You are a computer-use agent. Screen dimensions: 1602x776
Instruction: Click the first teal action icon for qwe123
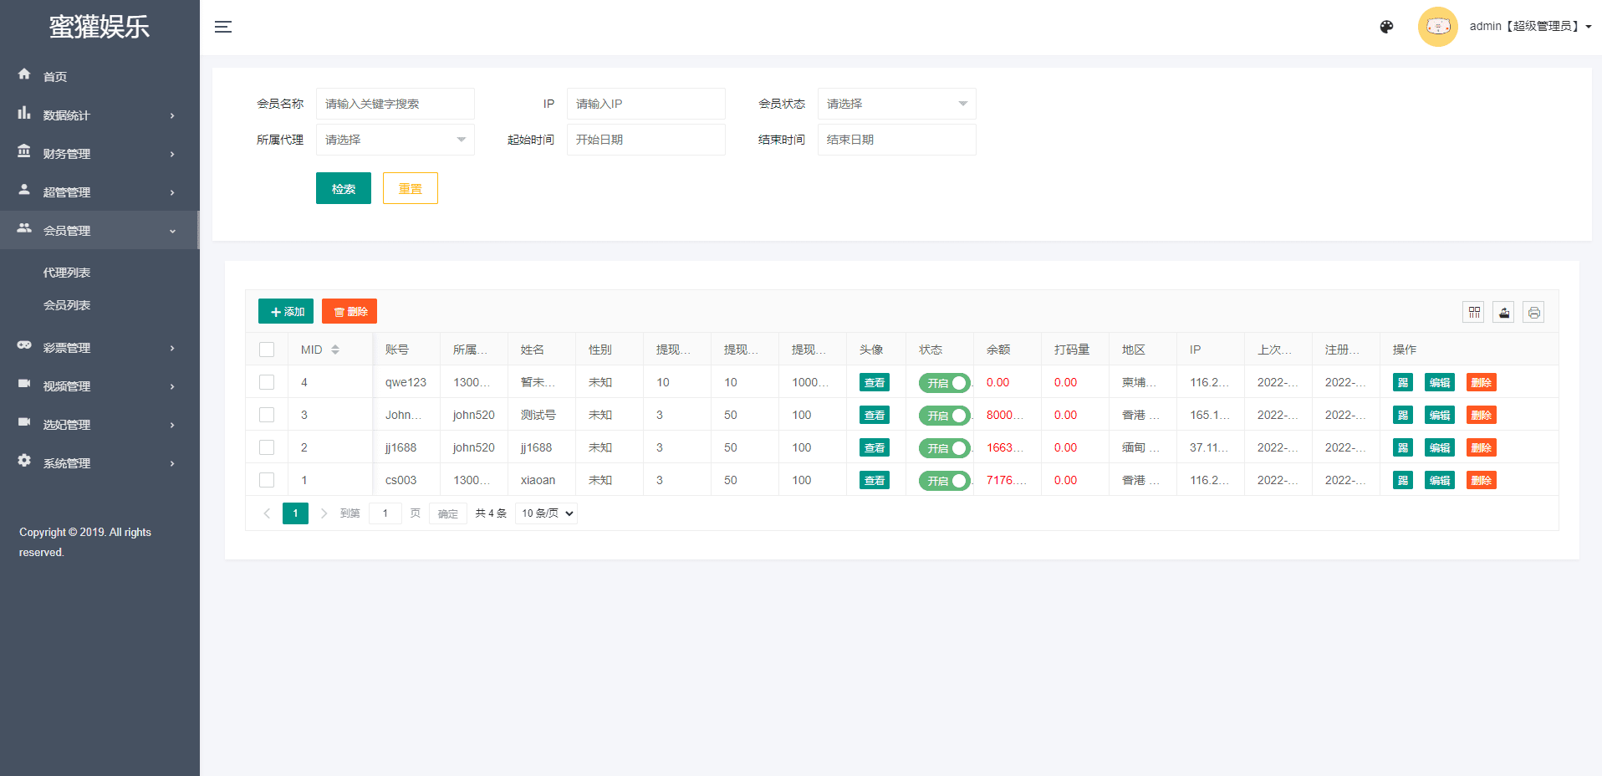point(1402,382)
